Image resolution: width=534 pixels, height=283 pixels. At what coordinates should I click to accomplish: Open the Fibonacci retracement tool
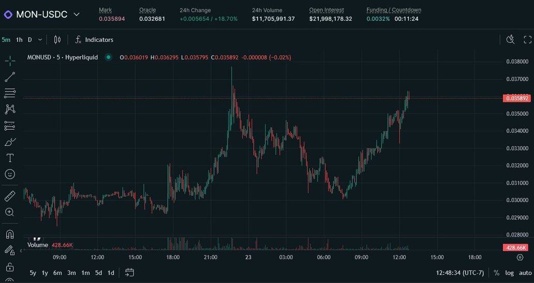click(10, 93)
